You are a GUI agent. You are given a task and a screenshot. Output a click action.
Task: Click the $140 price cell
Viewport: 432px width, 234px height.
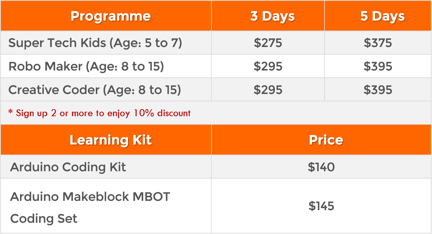(321, 167)
